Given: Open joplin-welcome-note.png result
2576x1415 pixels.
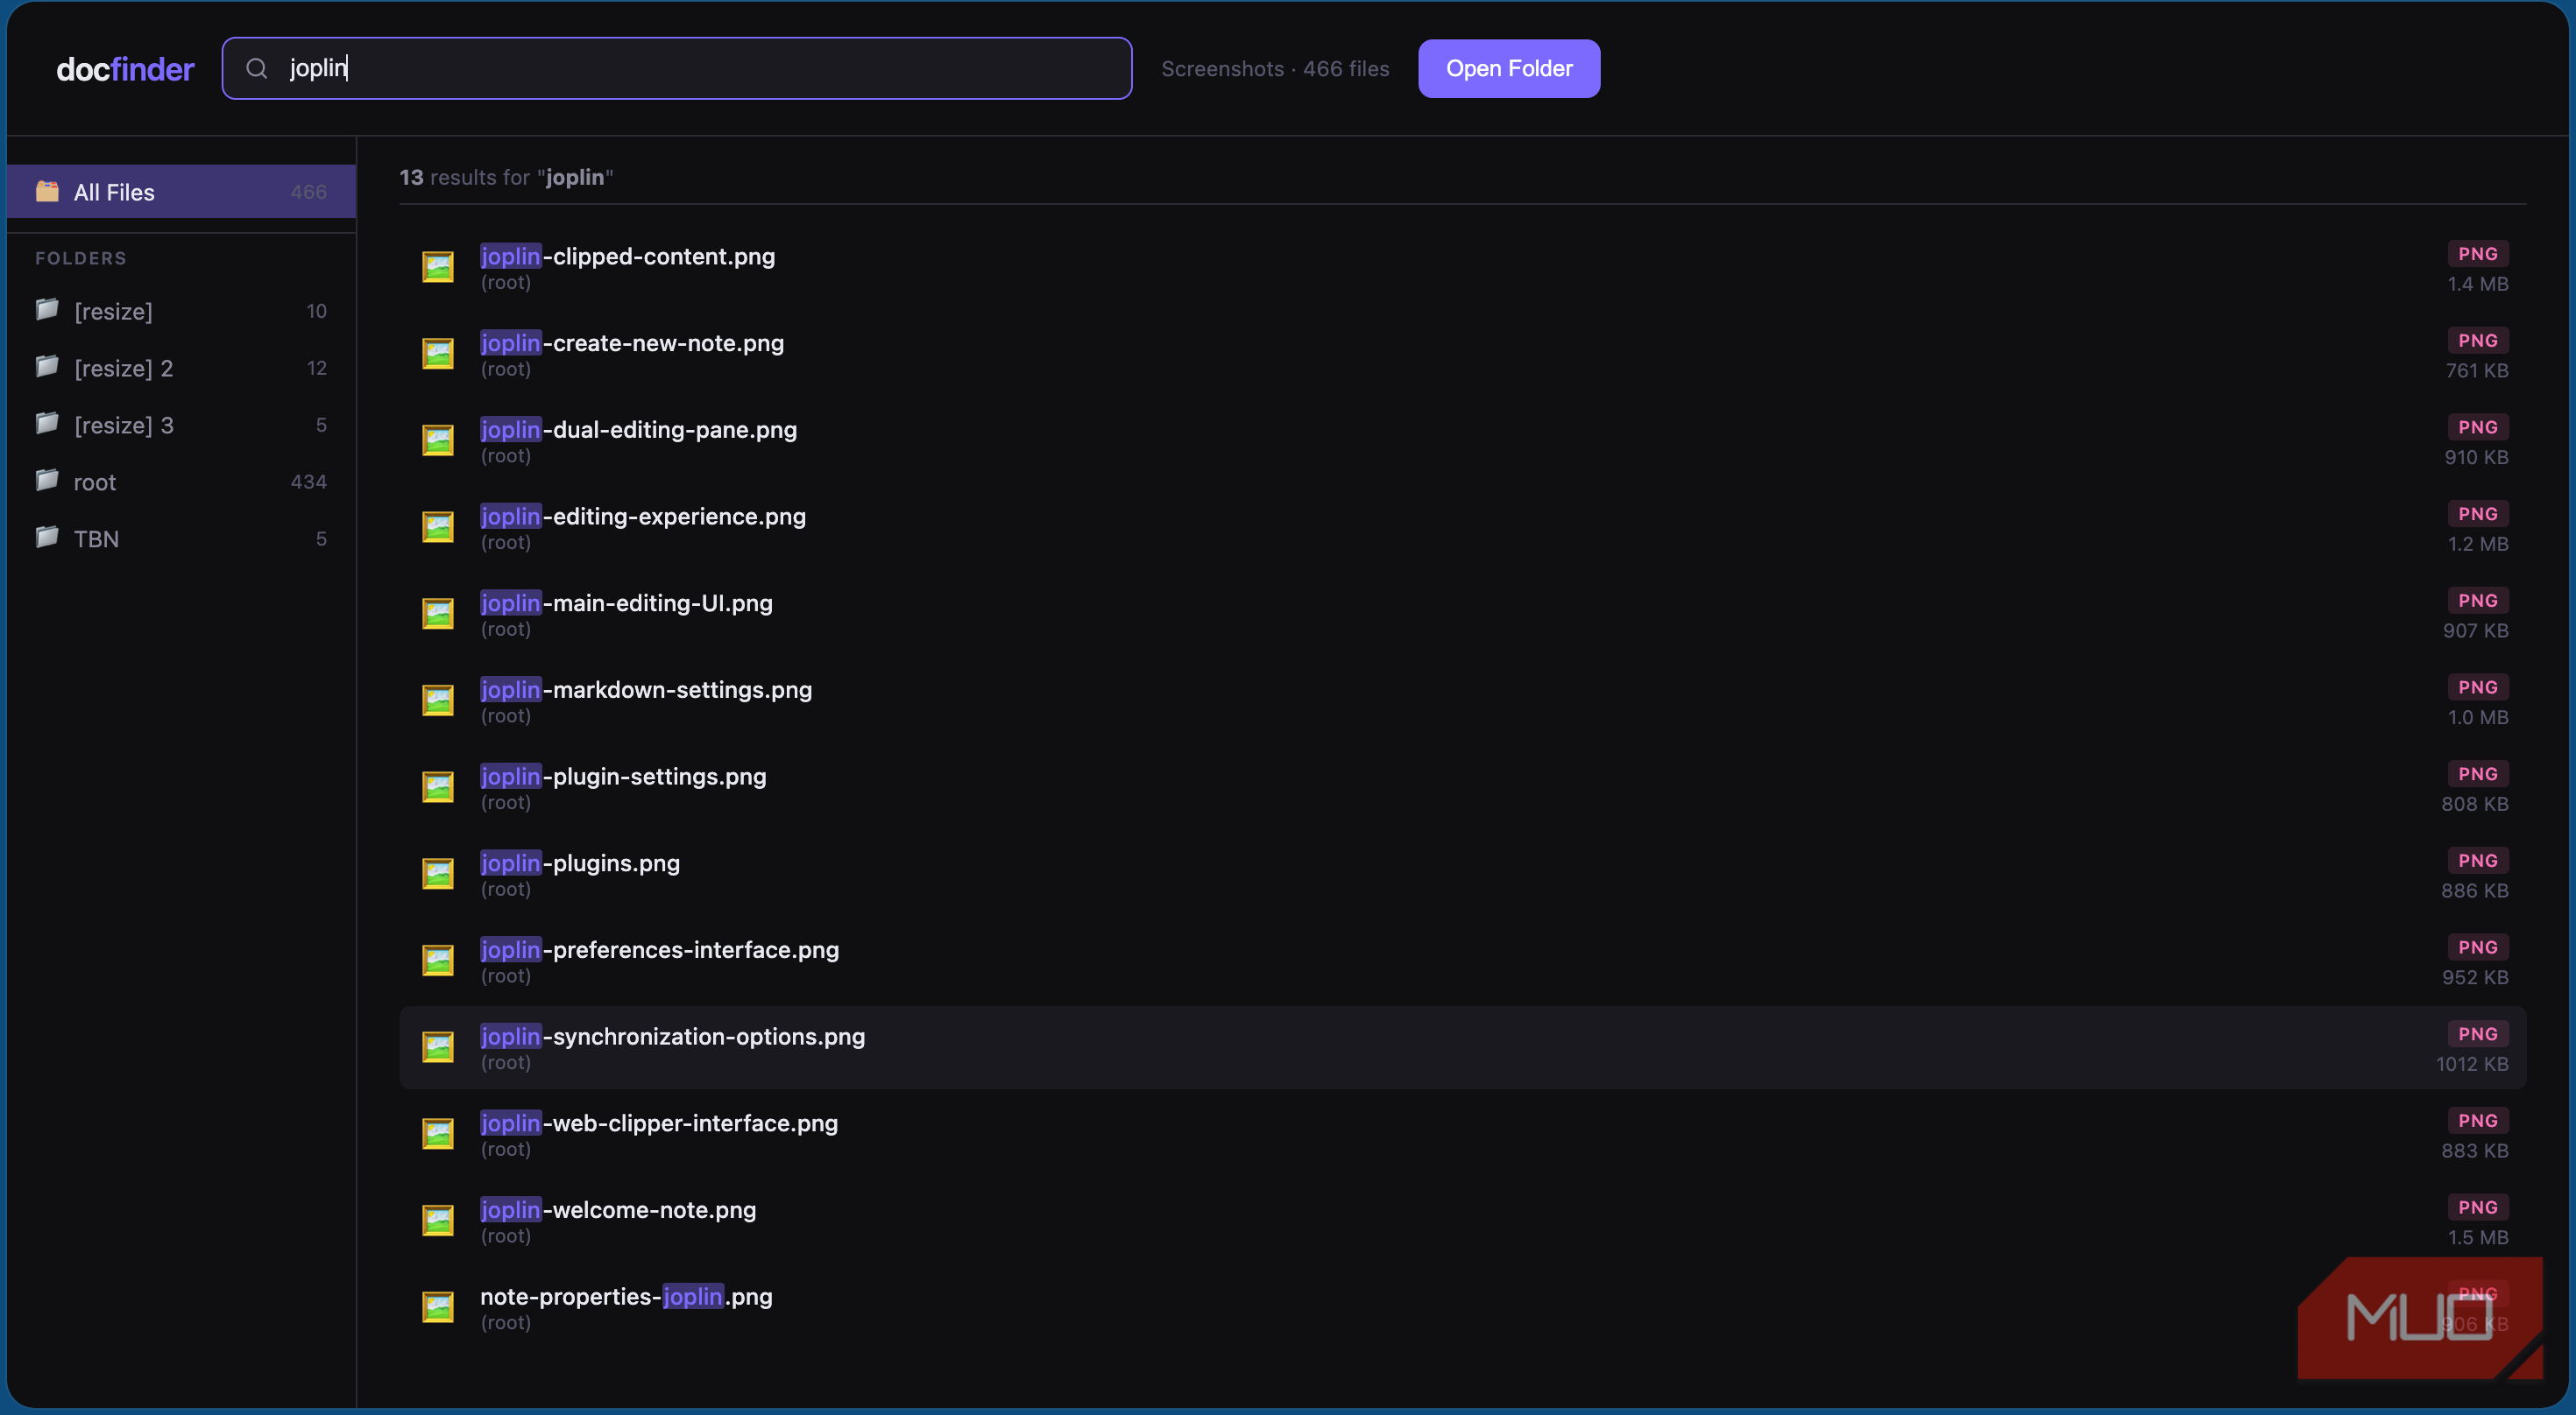Looking at the screenshot, I should coord(1463,1221).
